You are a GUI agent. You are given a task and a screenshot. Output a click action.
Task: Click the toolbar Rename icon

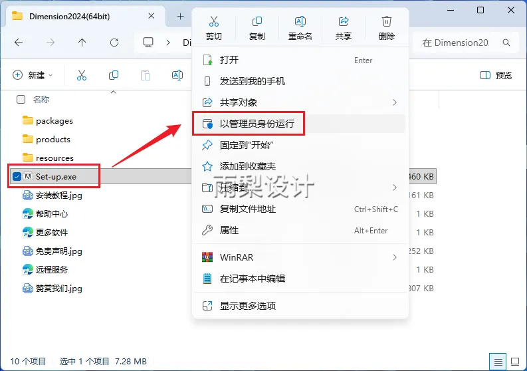pyautogui.click(x=177, y=75)
